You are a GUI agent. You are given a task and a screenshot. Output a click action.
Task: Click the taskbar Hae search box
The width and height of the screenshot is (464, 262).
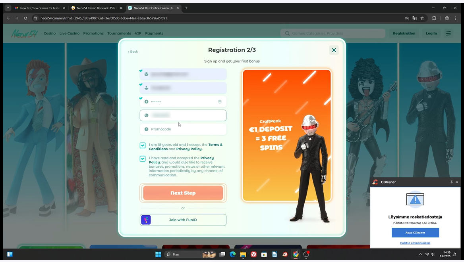click(x=190, y=254)
